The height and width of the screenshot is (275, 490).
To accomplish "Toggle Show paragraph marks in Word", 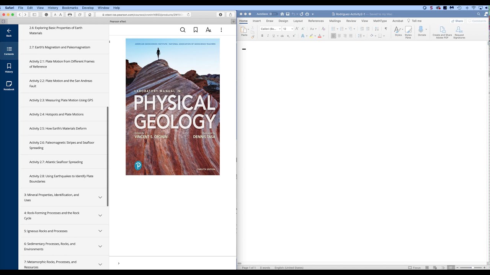I will [385, 29].
